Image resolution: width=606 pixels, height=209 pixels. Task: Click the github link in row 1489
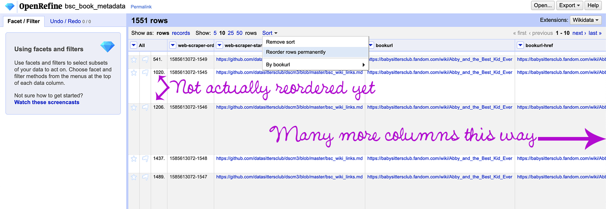(x=289, y=177)
